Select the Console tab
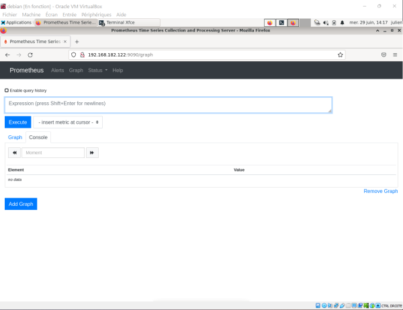The image size is (403, 310). coord(38,137)
